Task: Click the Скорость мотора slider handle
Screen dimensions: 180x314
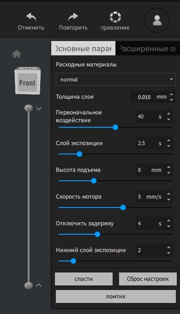Action: tap(123, 207)
